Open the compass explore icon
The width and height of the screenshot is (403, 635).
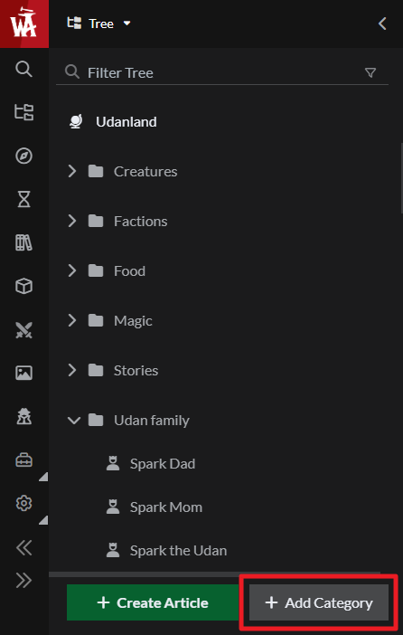point(23,156)
